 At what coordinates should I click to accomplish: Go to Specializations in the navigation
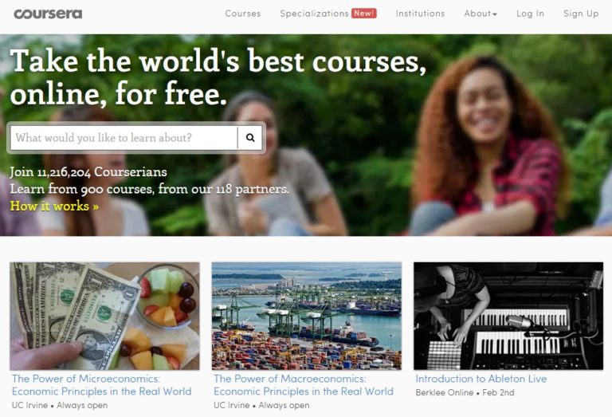tap(314, 14)
